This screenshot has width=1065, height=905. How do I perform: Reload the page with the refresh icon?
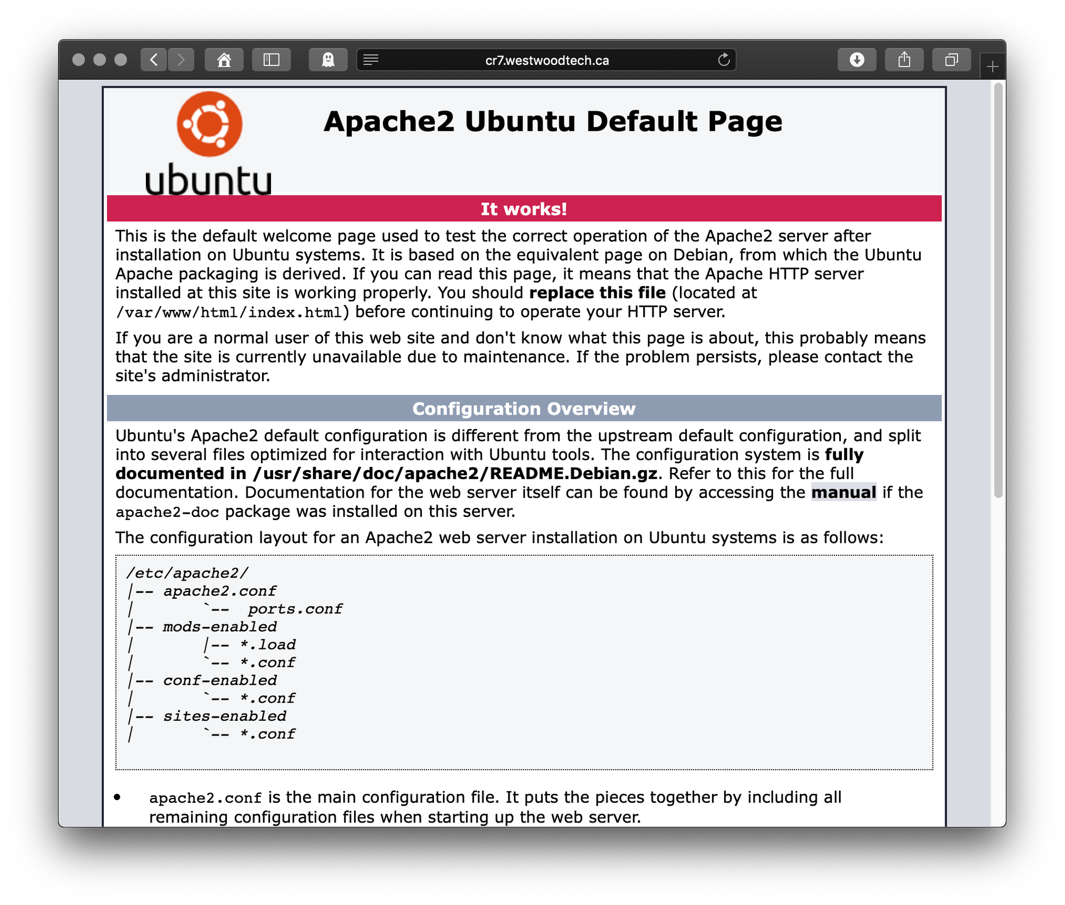724,60
